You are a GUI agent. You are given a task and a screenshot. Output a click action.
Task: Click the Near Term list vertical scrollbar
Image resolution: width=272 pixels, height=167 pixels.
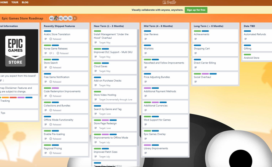[x=138, y=87]
